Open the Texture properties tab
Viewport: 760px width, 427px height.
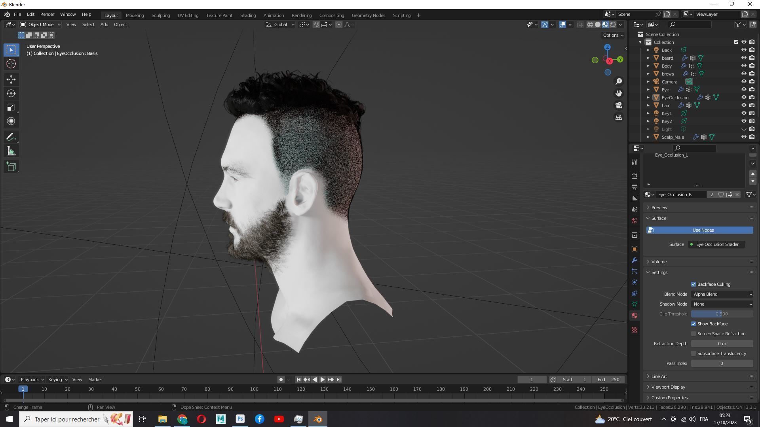[x=635, y=330]
